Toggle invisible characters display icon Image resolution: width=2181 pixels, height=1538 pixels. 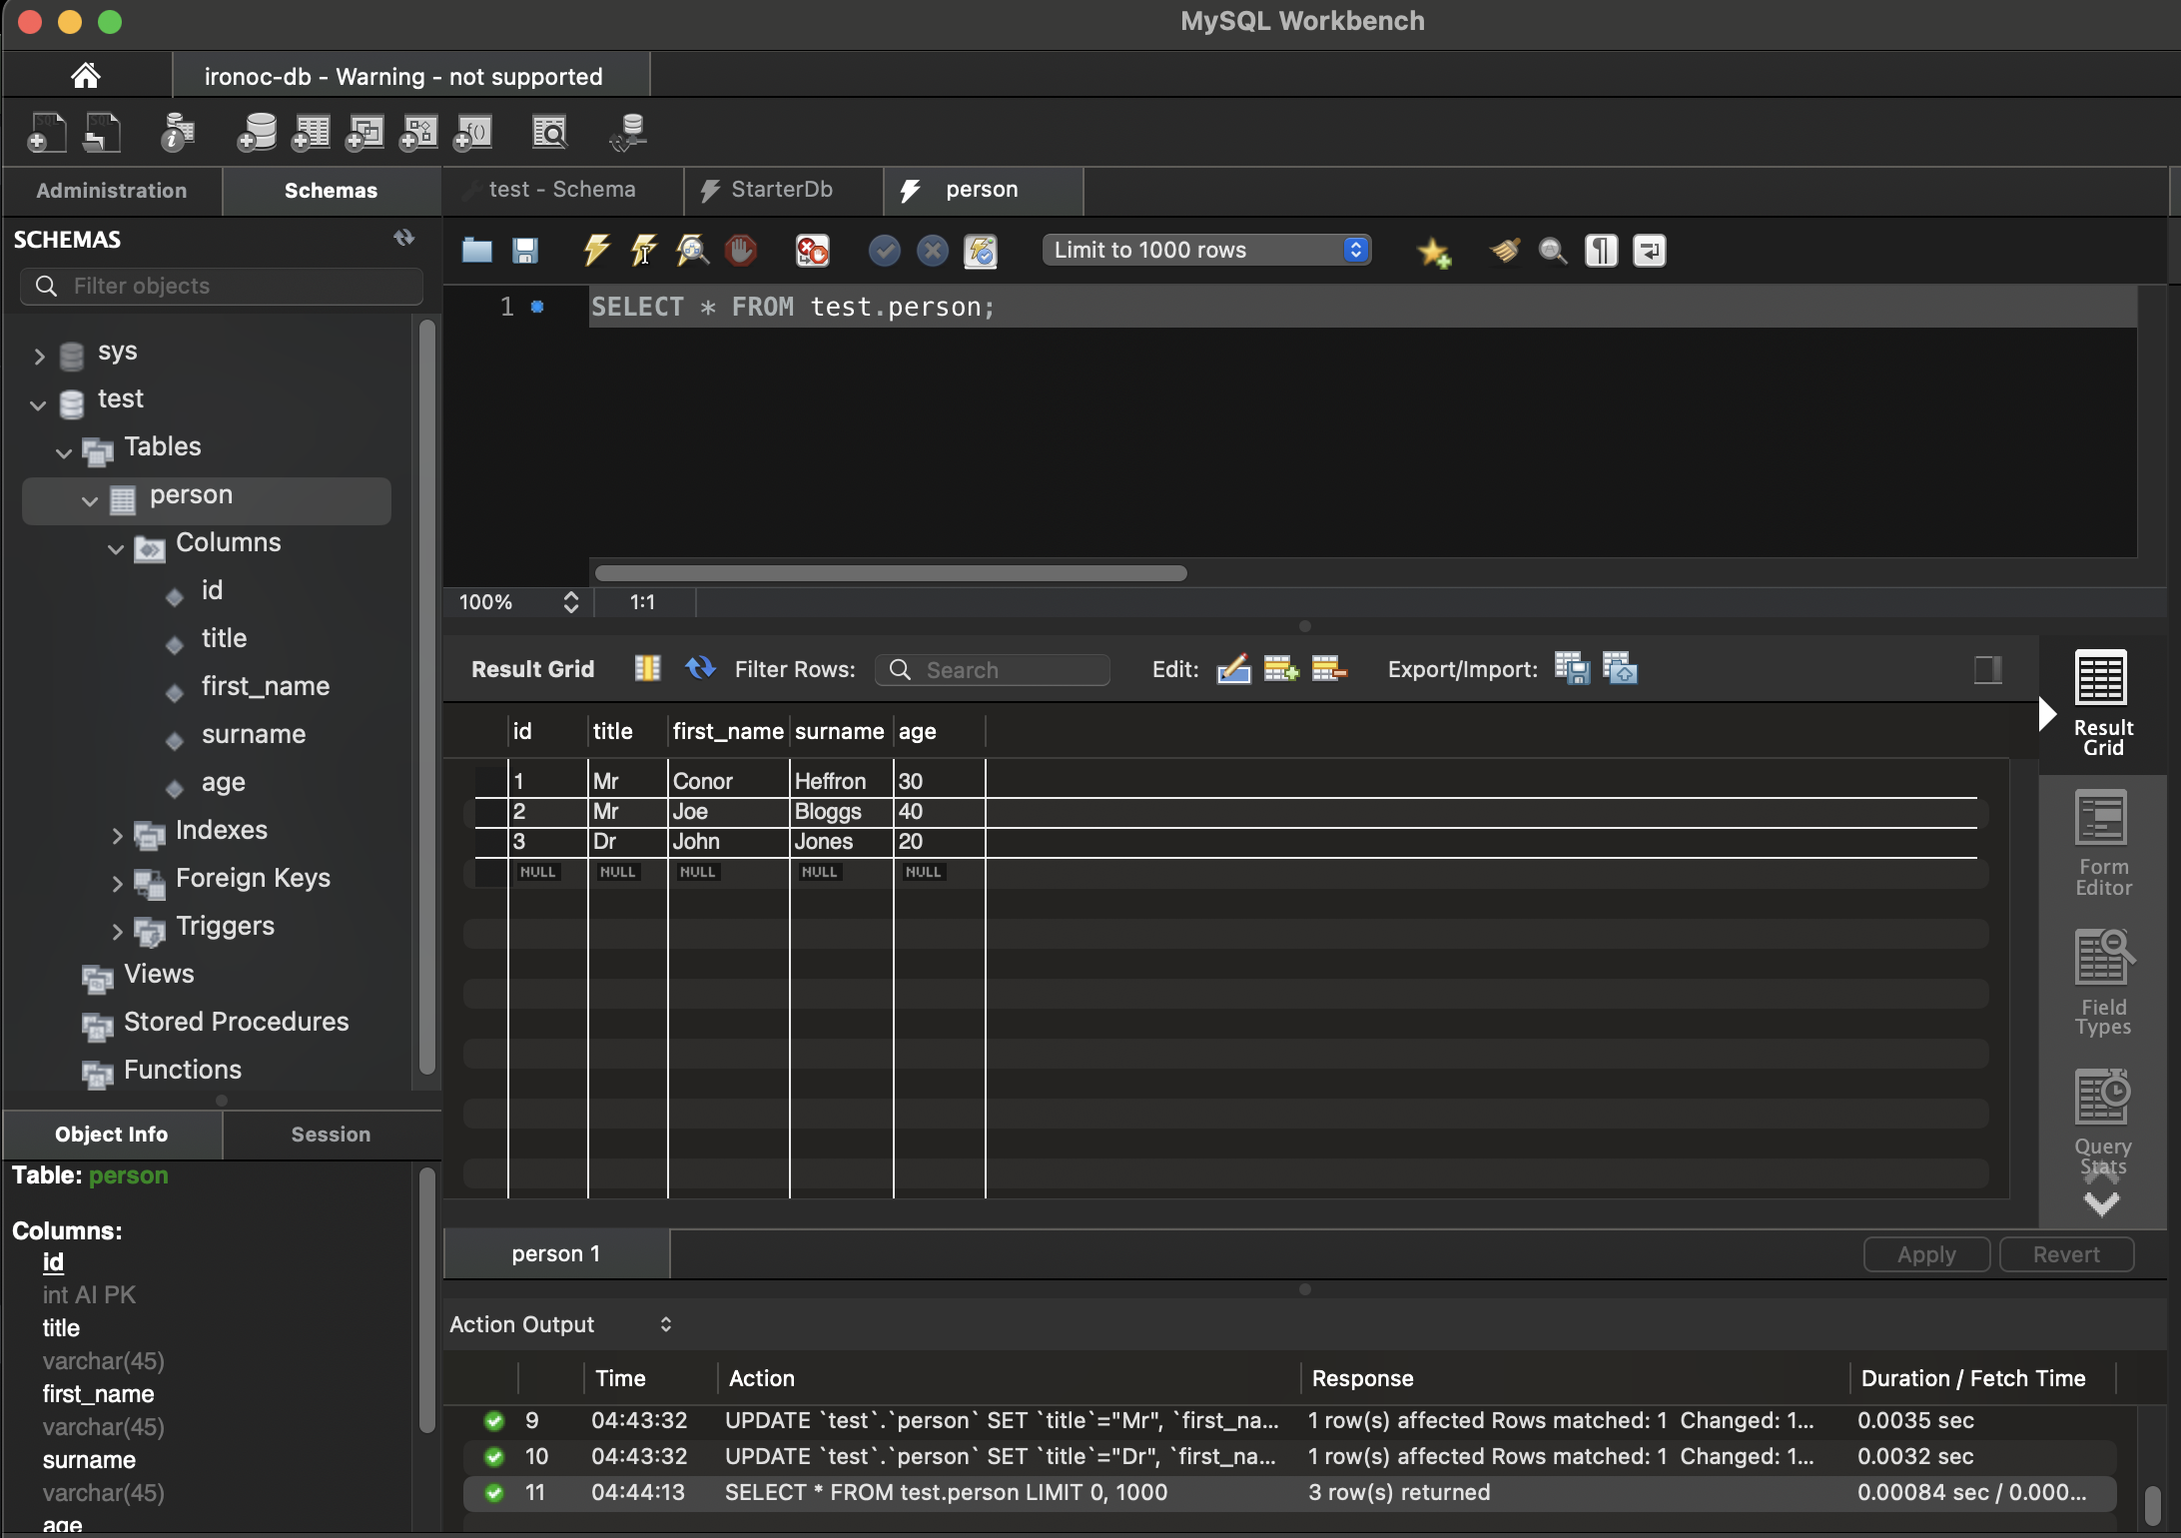(1601, 250)
